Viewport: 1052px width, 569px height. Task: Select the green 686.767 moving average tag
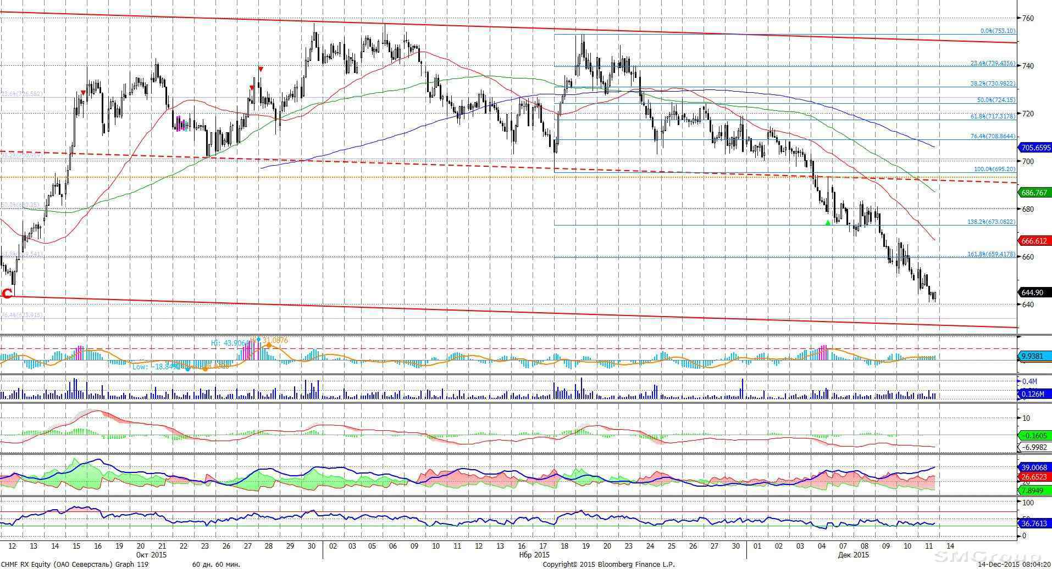[x=1034, y=193]
